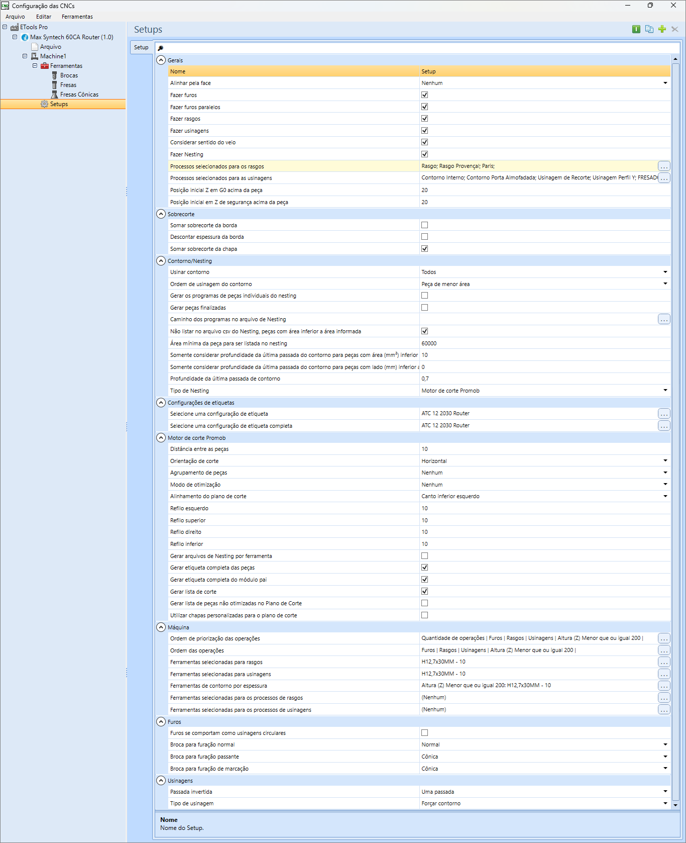Collapse the Gerais section

pyautogui.click(x=161, y=60)
